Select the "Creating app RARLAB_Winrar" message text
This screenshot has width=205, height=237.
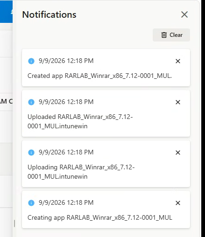[100, 217]
